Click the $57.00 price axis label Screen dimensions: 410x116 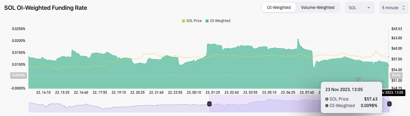pyautogui.click(x=397, y=59)
